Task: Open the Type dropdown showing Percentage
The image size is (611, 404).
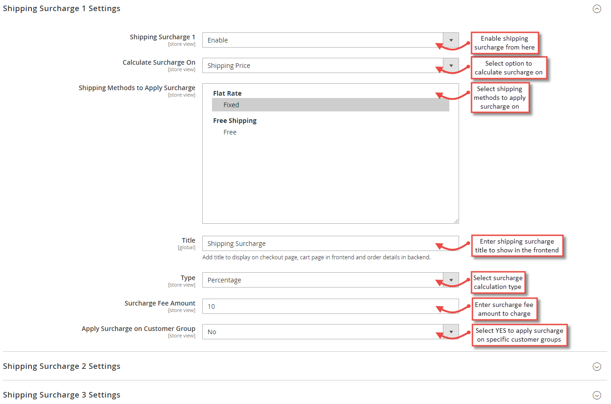Action: coord(331,280)
